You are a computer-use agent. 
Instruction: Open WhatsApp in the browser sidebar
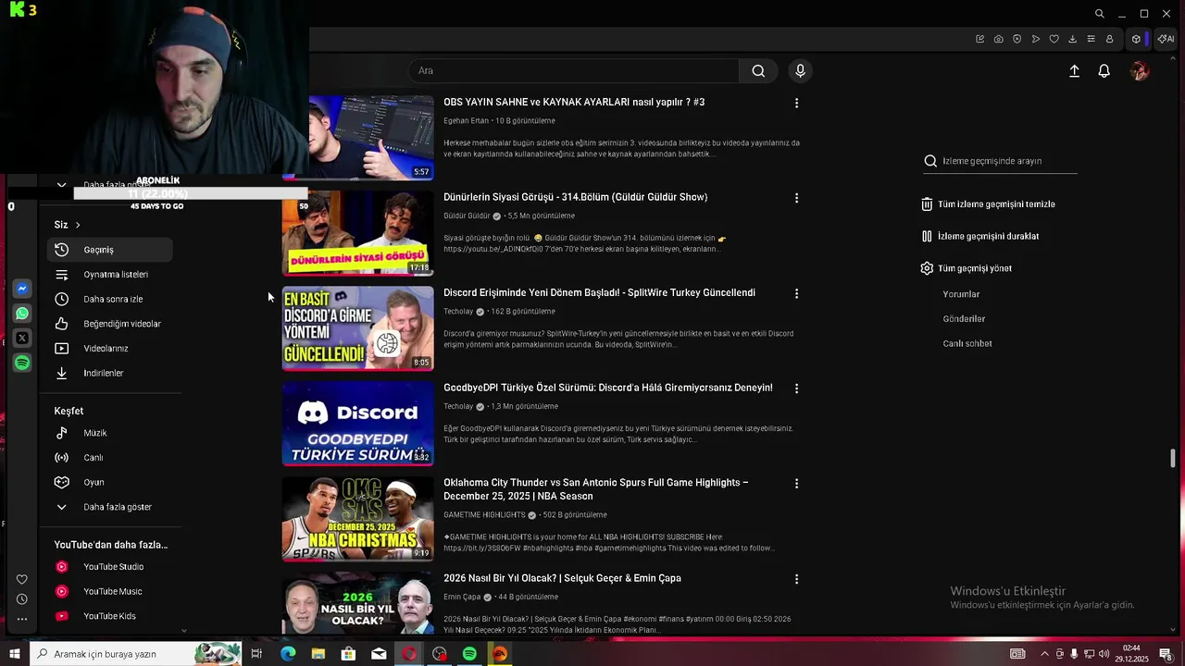tap(22, 314)
